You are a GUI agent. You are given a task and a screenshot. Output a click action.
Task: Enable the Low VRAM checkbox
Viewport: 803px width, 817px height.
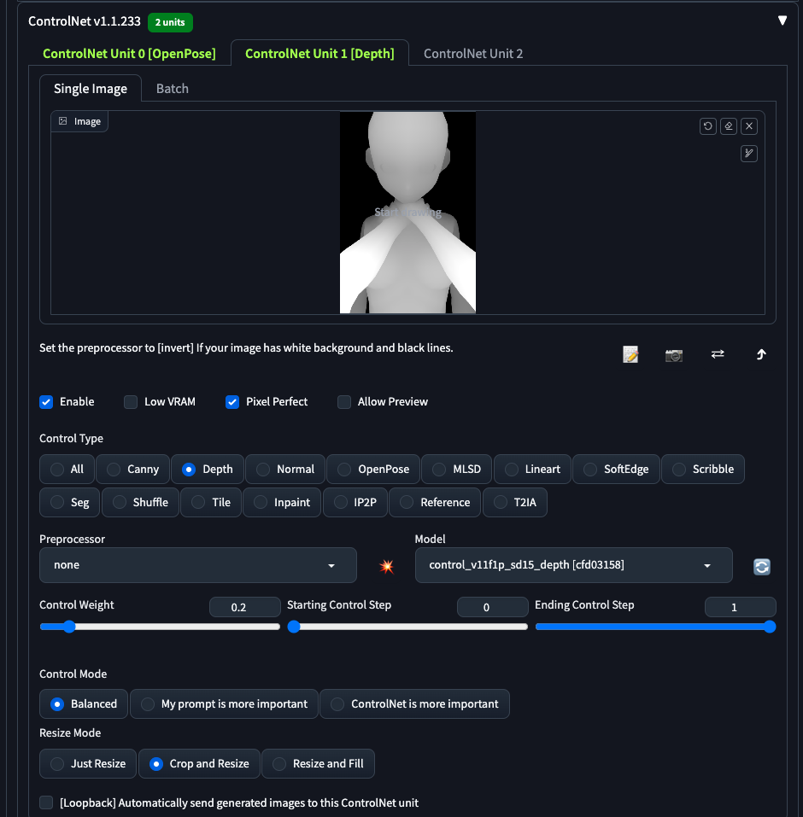[131, 402]
